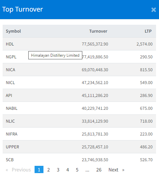Select NICL LTP value 549.00
The image size is (159, 181).
pyautogui.click(x=146, y=83)
